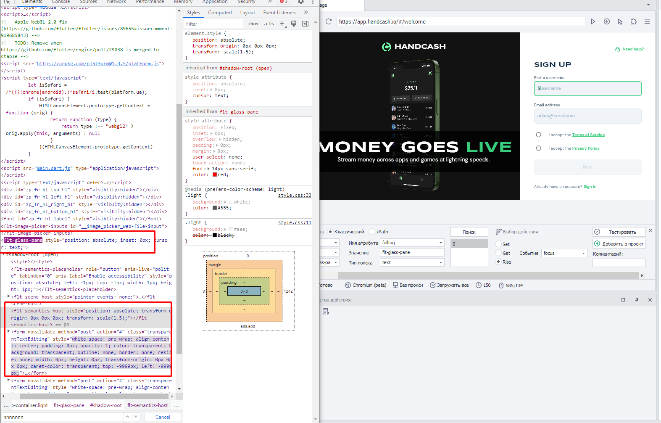Image resolution: width=661 pixels, height=423 pixels.
Task: Open the Computed styles tab
Action: coord(220,13)
